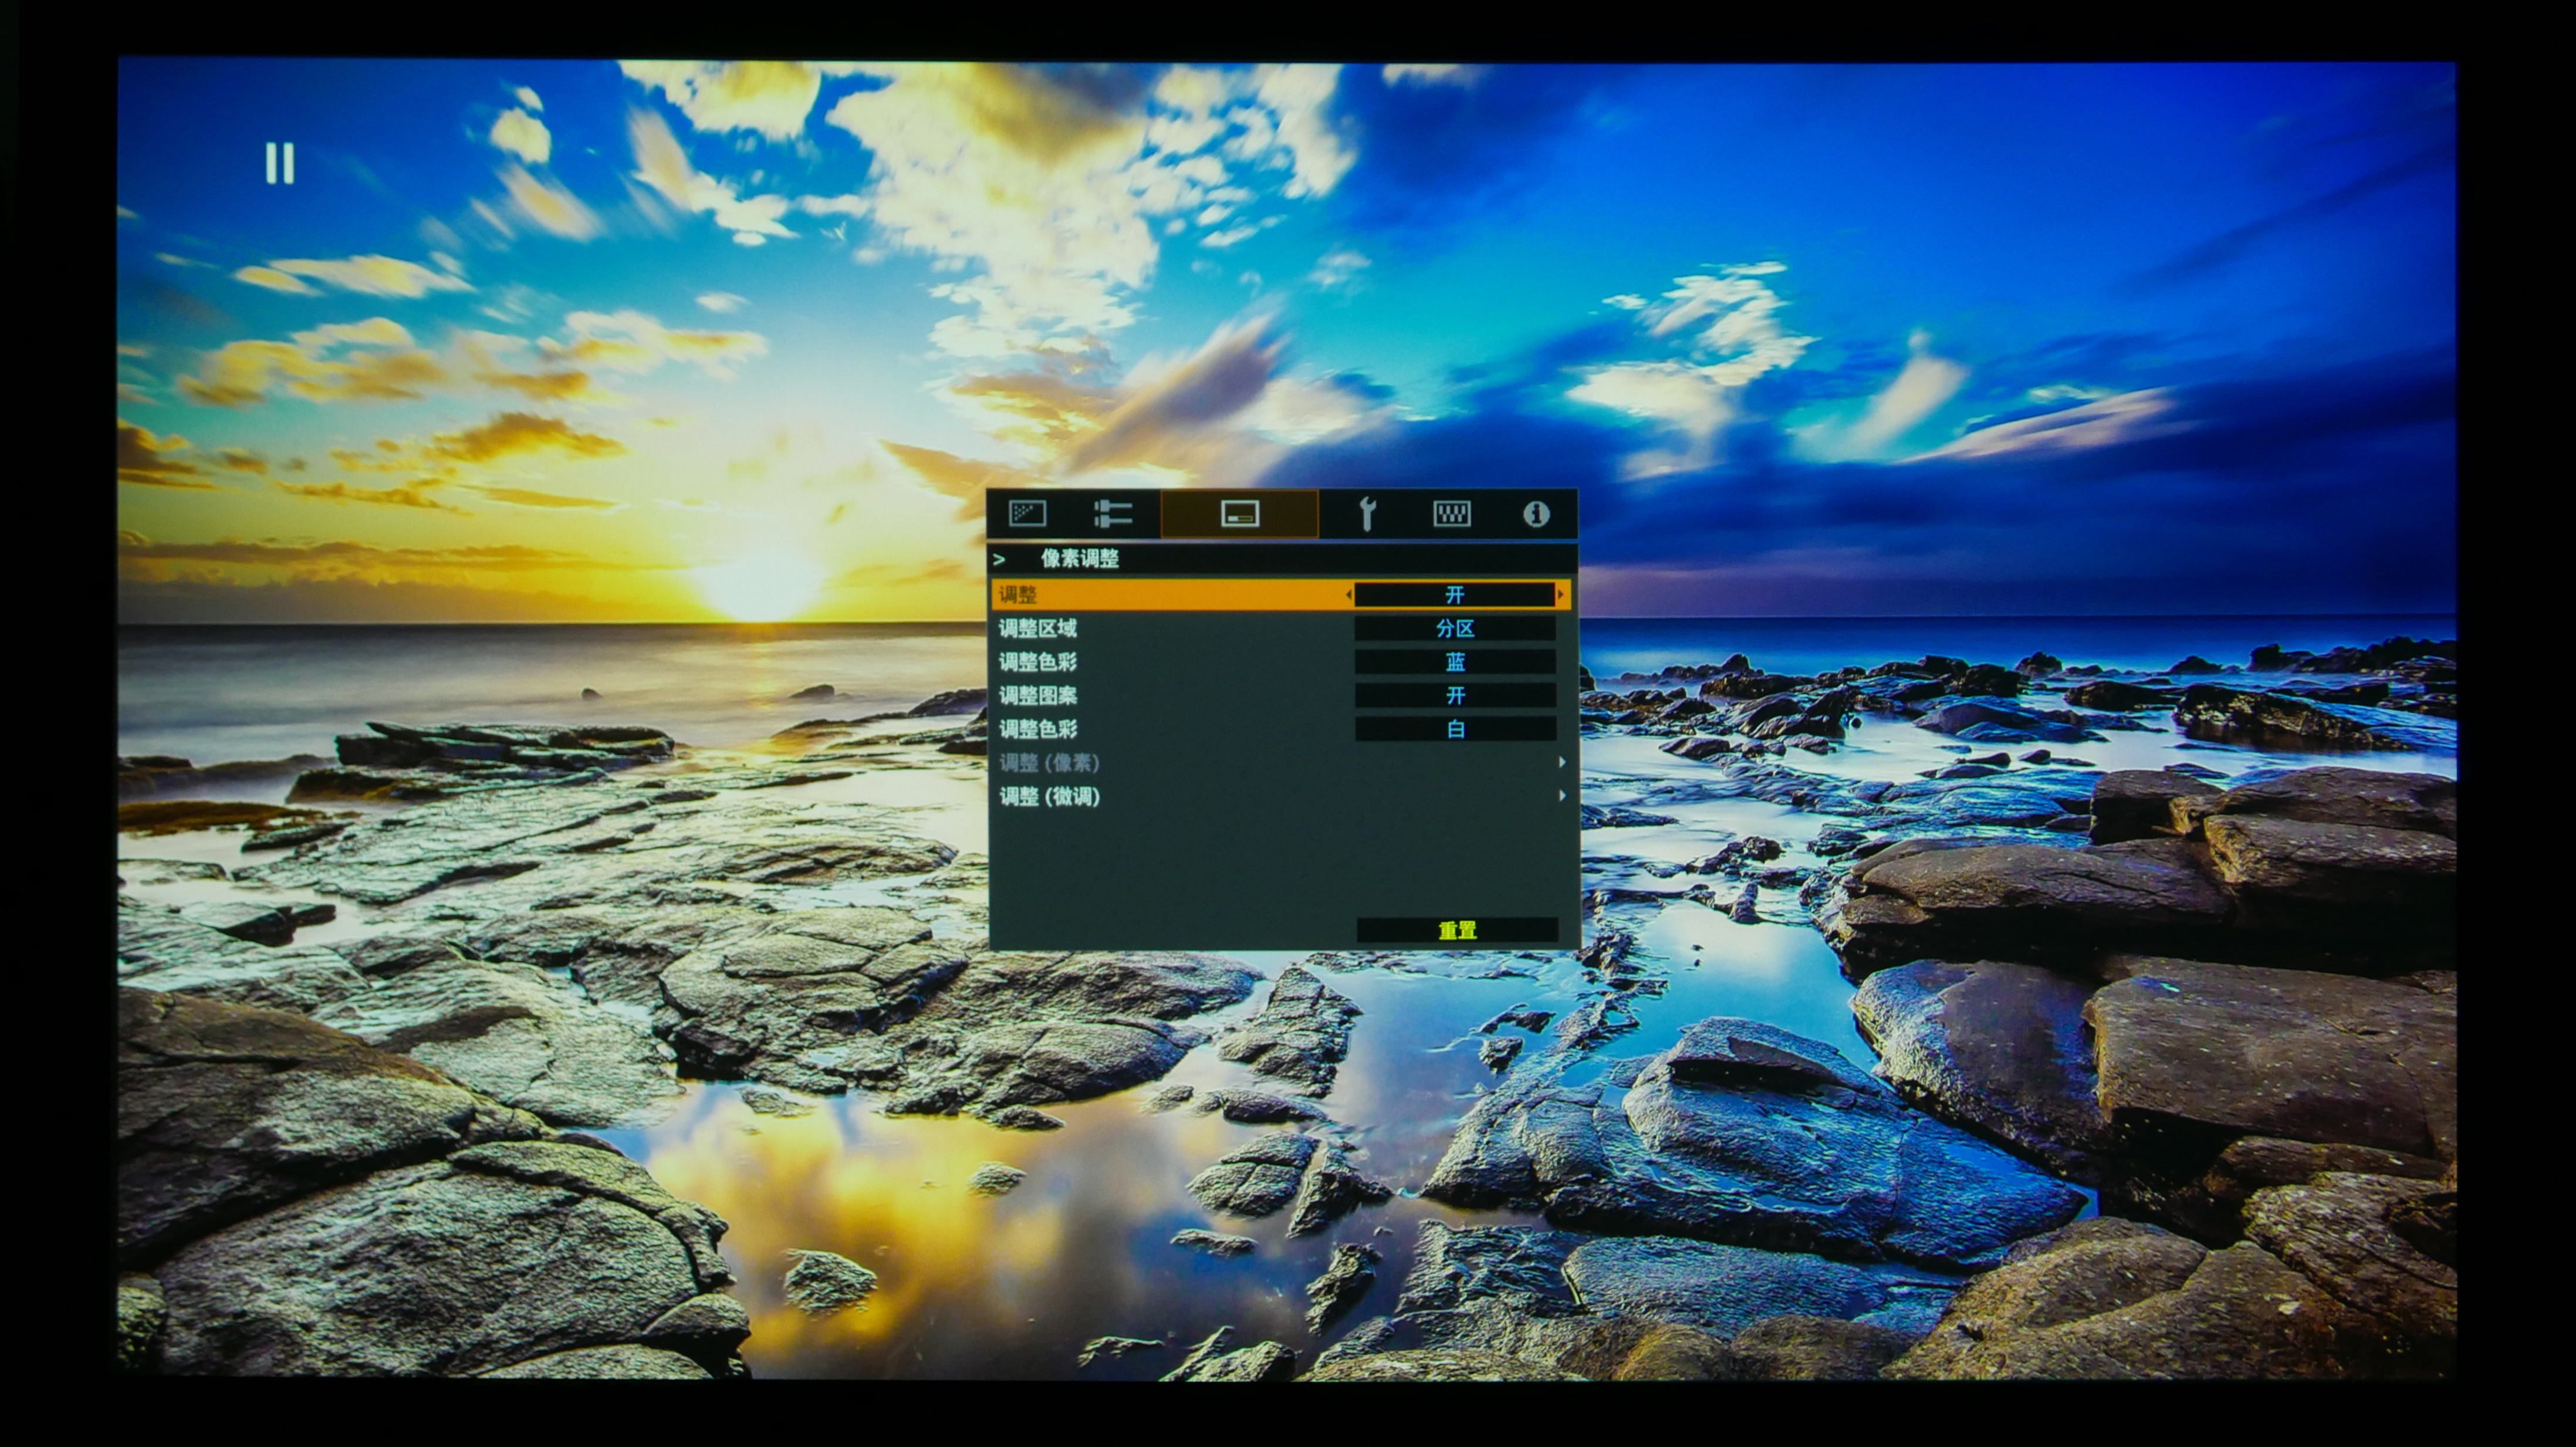Image resolution: width=2576 pixels, height=1447 pixels.
Task: Select the 调整区域 menu row label
Action: click(x=1038, y=629)
